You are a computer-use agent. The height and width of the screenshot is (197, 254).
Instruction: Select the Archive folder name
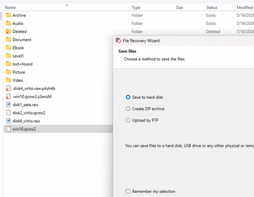19,15
